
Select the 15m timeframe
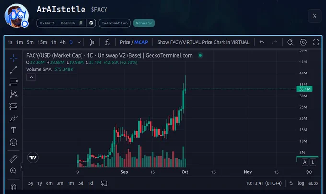pyautogui.click(x=42, y=42)
